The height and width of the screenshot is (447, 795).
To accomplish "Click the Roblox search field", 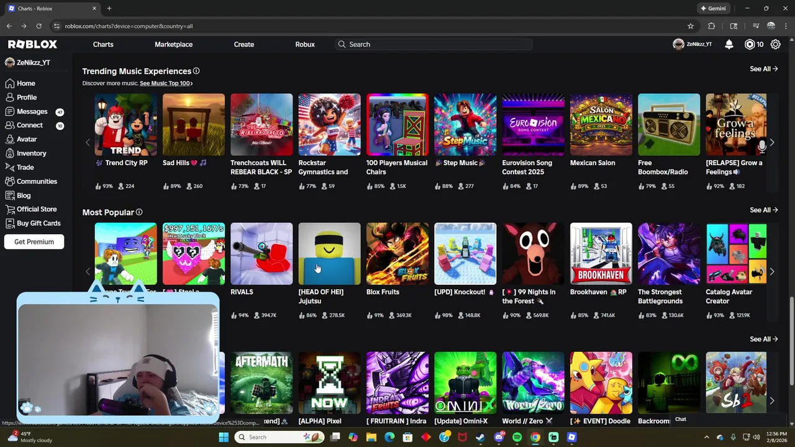I will coord(434,45).
